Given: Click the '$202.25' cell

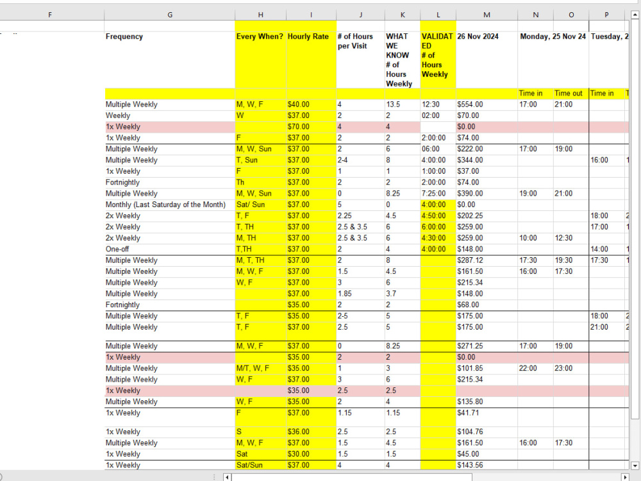Looking at the screenshot, I should pyautogui.click(x=487, y=215).
